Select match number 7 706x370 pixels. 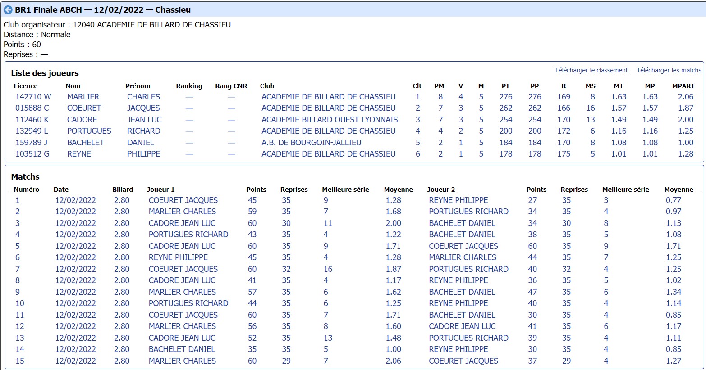click(18, 269)
